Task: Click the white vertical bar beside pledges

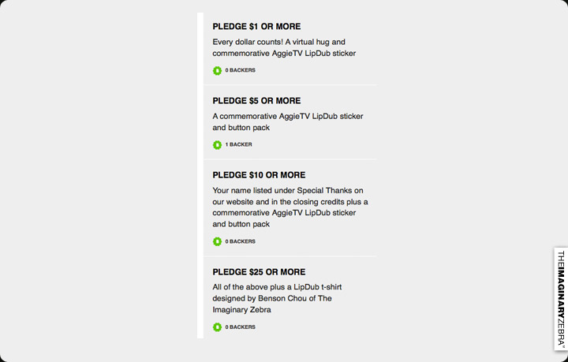Action: click(200, 175)
